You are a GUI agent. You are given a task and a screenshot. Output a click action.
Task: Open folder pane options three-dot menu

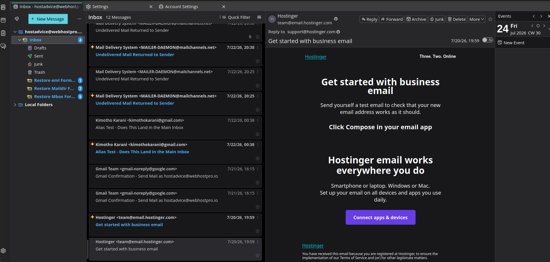click(x=79, y=19)
